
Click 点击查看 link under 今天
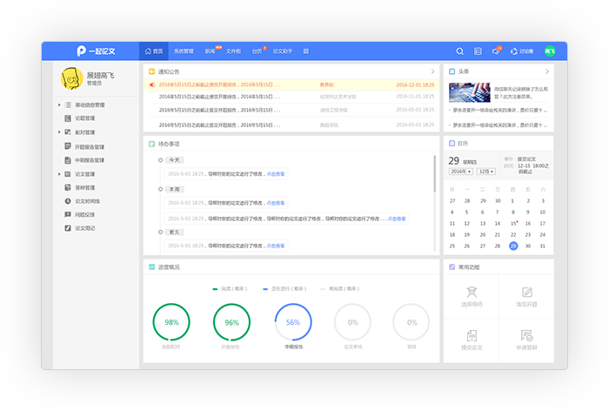click(x=275, y=174)
